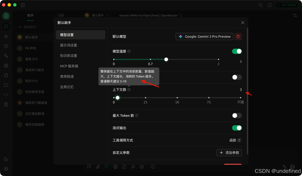
Task: Click the @ mention model icon
Action: pos(142,167)
